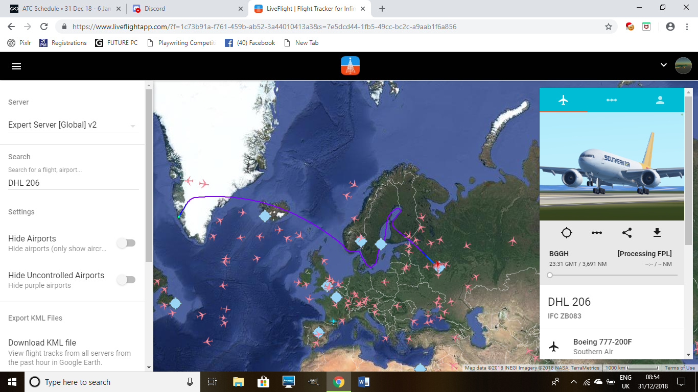Open the notification action center
This screenshot has width=698, height=392.
681,382
